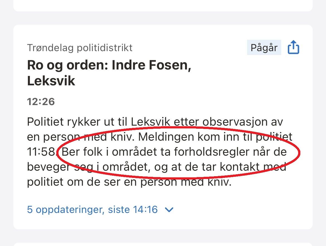Click "Leksvik" on the headline's second line

pos(51,81)
